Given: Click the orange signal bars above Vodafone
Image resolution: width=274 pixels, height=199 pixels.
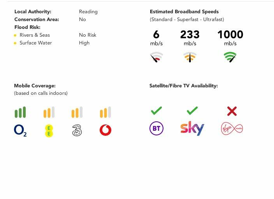Looking at the screenshot, I should [x=105, y=112].
